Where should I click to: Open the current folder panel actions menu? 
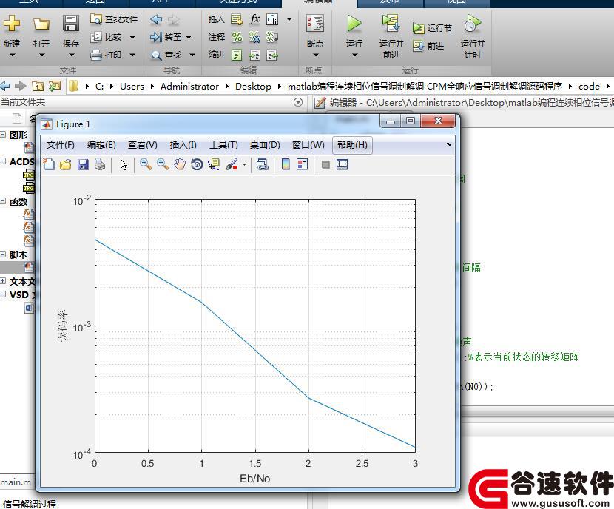298,102
